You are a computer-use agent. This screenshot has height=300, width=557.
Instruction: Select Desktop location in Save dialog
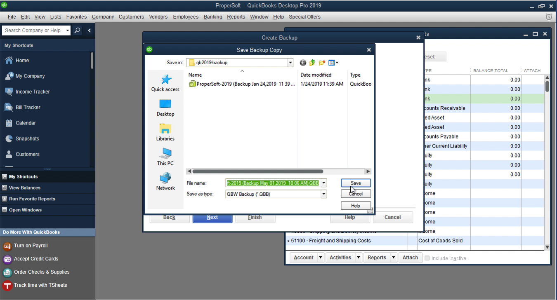165,108
